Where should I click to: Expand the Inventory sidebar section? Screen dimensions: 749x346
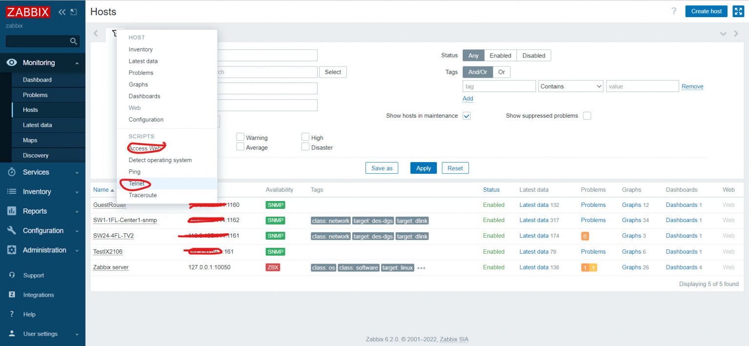click(77, 192)
